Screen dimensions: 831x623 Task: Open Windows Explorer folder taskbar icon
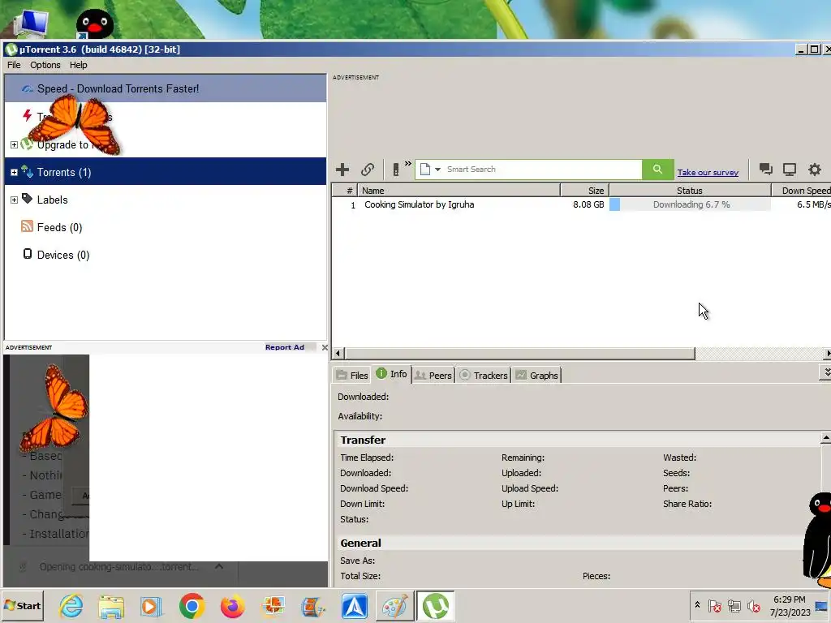point(111,606)
